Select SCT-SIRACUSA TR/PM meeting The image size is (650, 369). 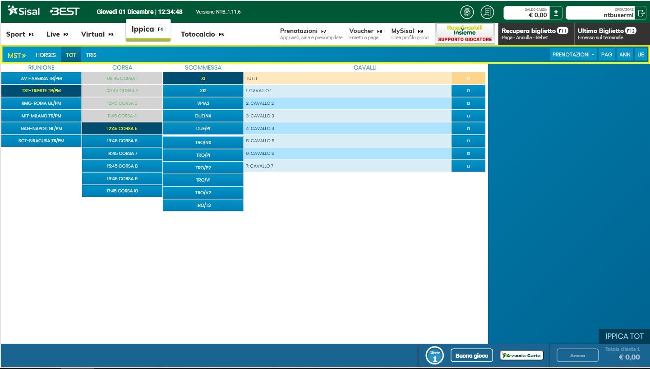41,141
